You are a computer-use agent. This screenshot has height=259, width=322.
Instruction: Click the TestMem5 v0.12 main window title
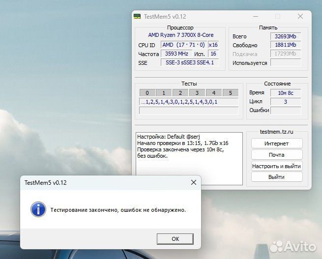coord(165,17)
